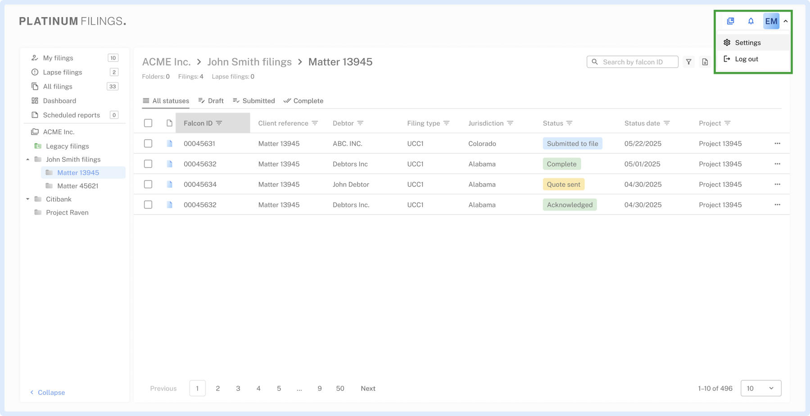810x416 pixels.
Task: Open document icon for filing 00045634
Action: (170, 184)
